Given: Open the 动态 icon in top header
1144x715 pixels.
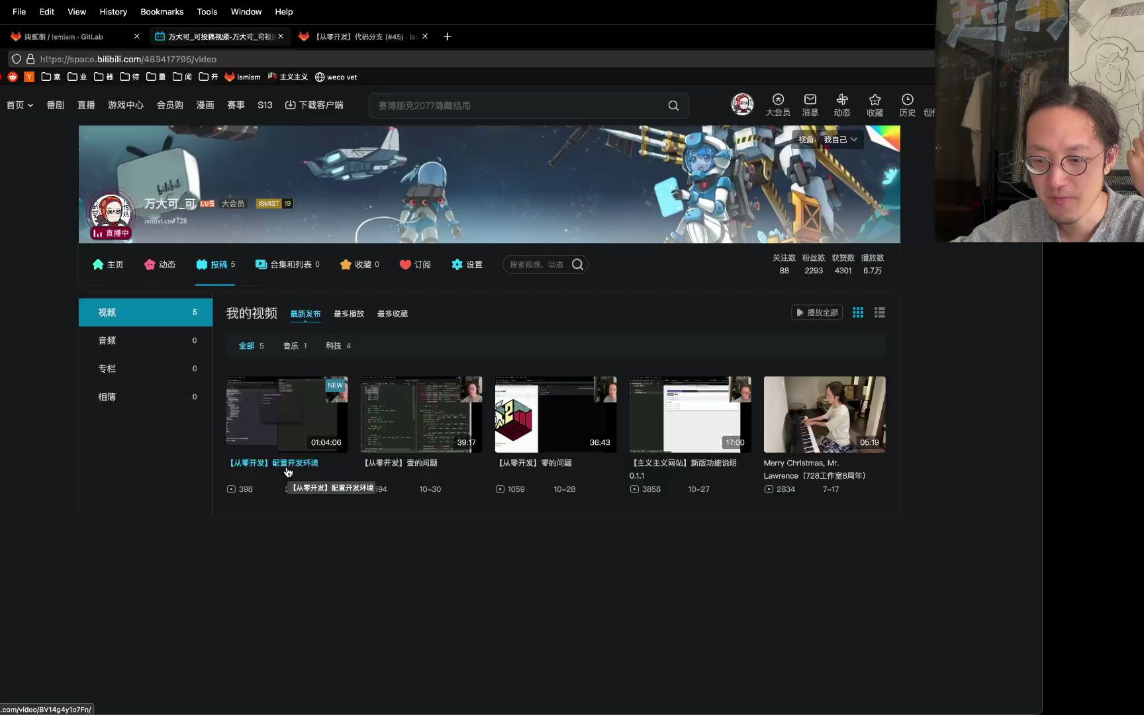Looking at the screenshot, I should (x=841, y=105).
